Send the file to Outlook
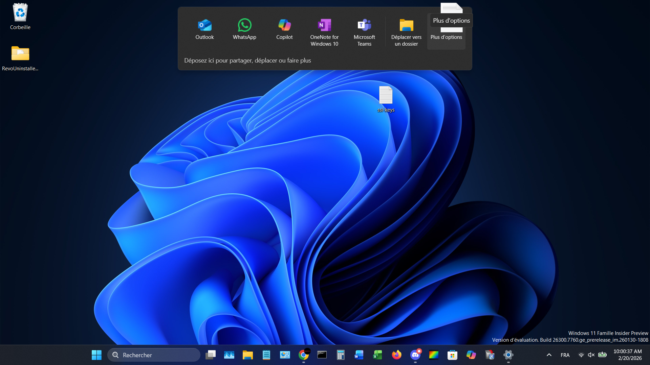 (x=204, y=30)
